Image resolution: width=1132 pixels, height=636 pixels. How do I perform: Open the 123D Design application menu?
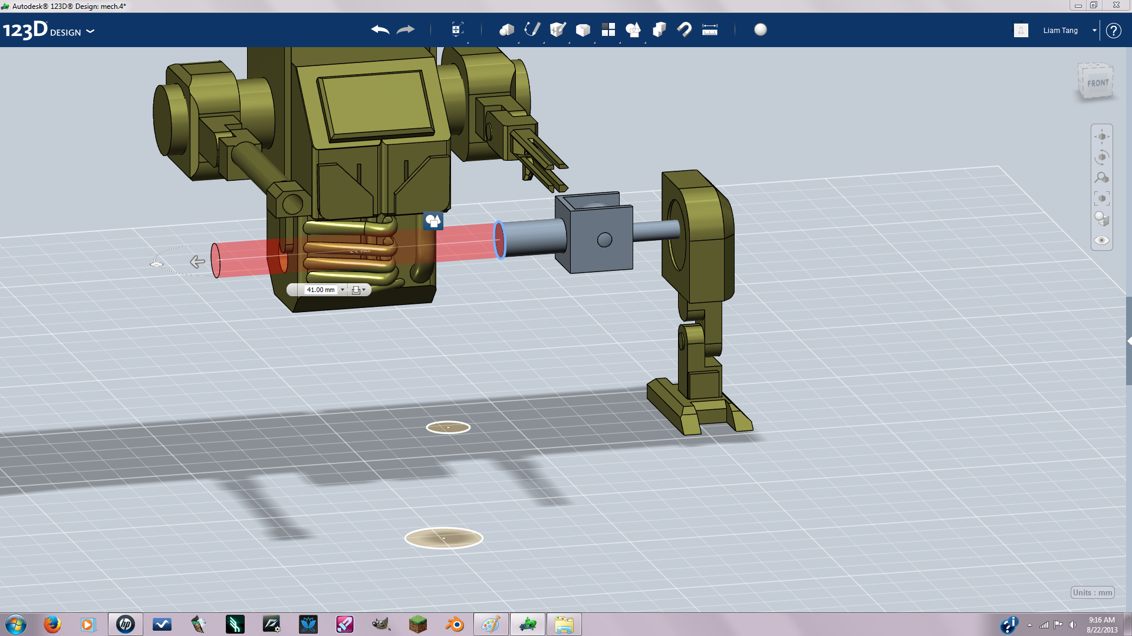[49, 30]
